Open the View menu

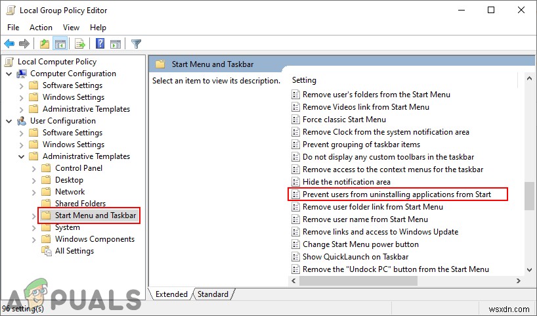(71, 28)
